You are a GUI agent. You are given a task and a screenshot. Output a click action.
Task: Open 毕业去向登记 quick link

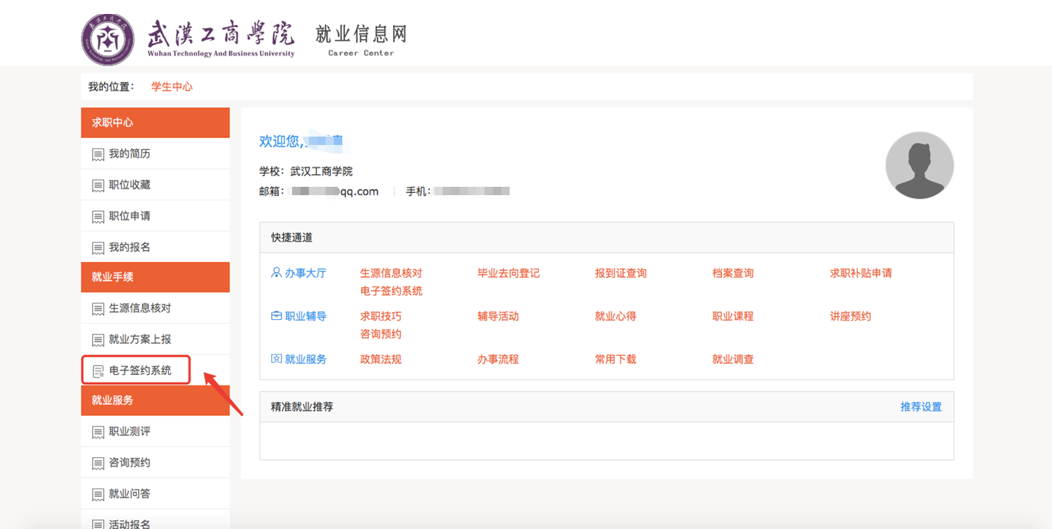pos(508,273)
